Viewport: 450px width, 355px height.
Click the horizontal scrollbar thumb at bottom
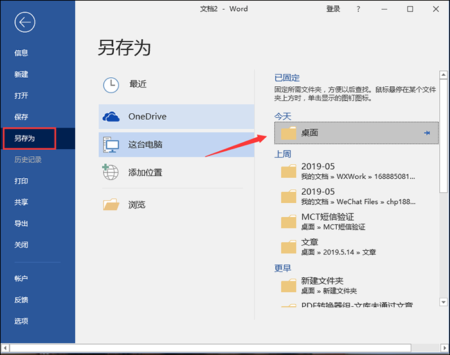pos(211,348)
